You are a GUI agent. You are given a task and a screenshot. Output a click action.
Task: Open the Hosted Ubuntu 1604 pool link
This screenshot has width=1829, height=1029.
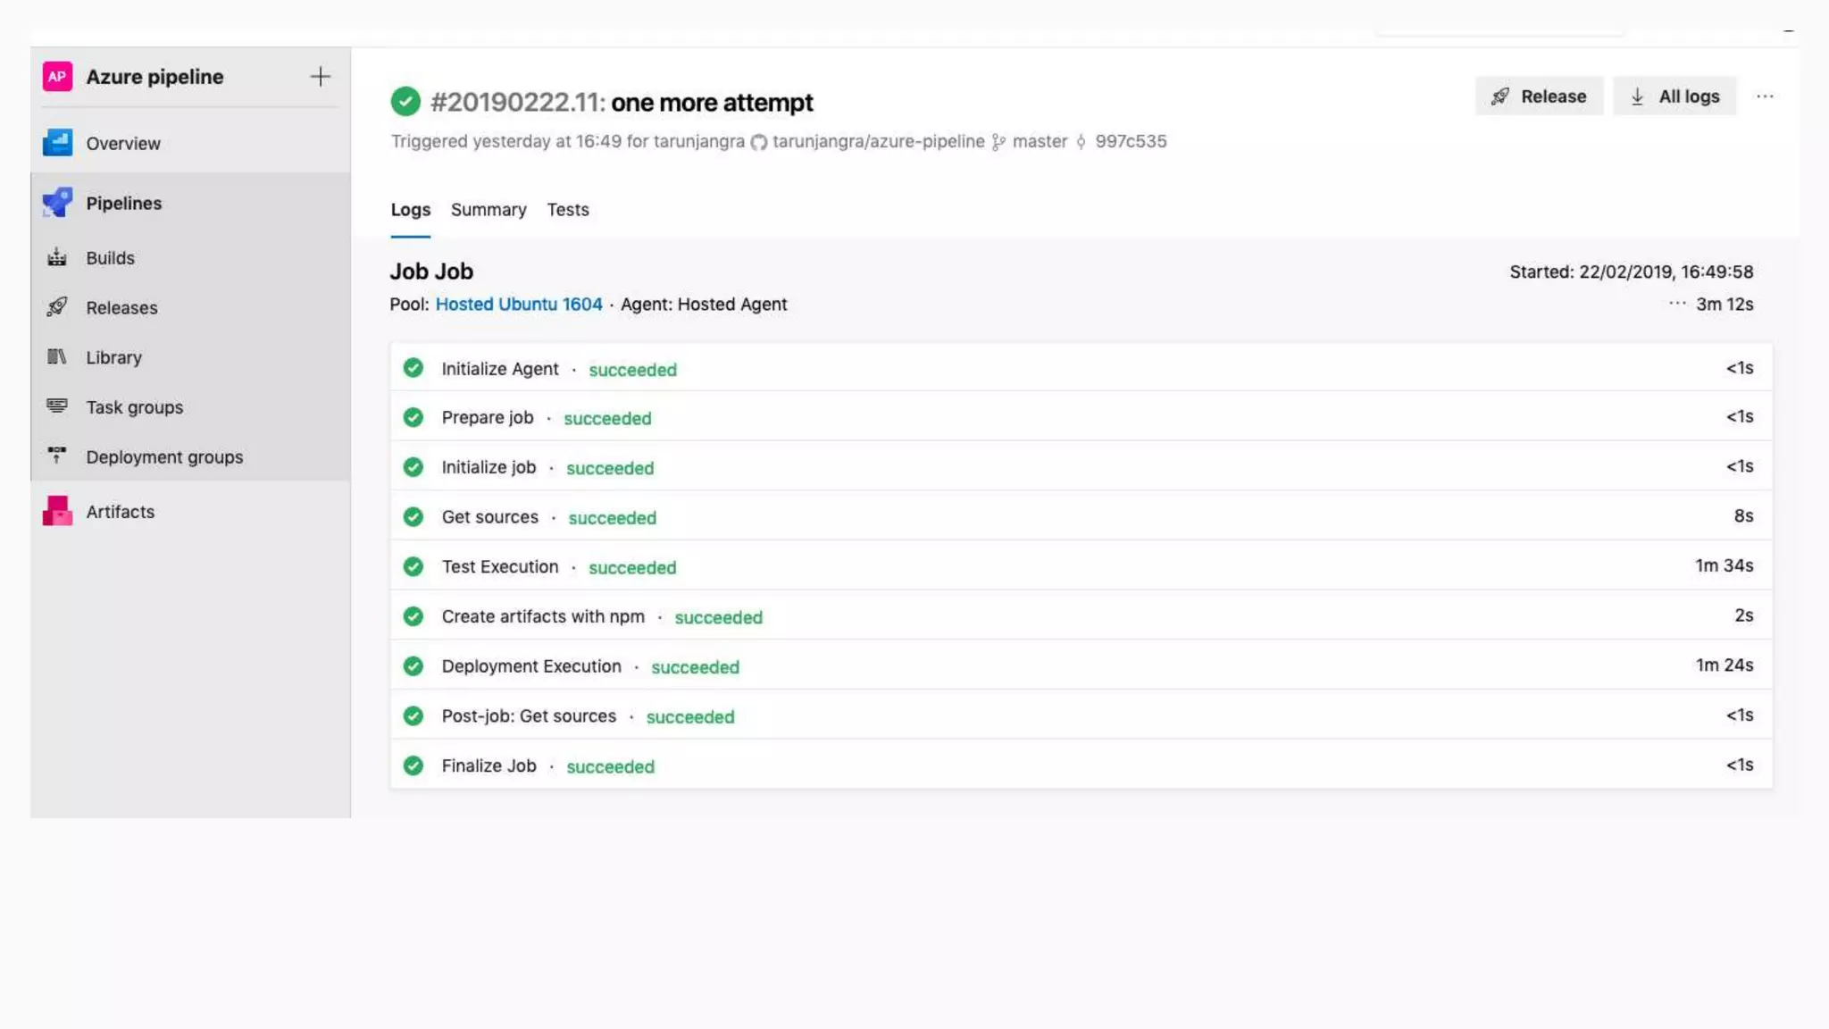click(x=519, y=305)
